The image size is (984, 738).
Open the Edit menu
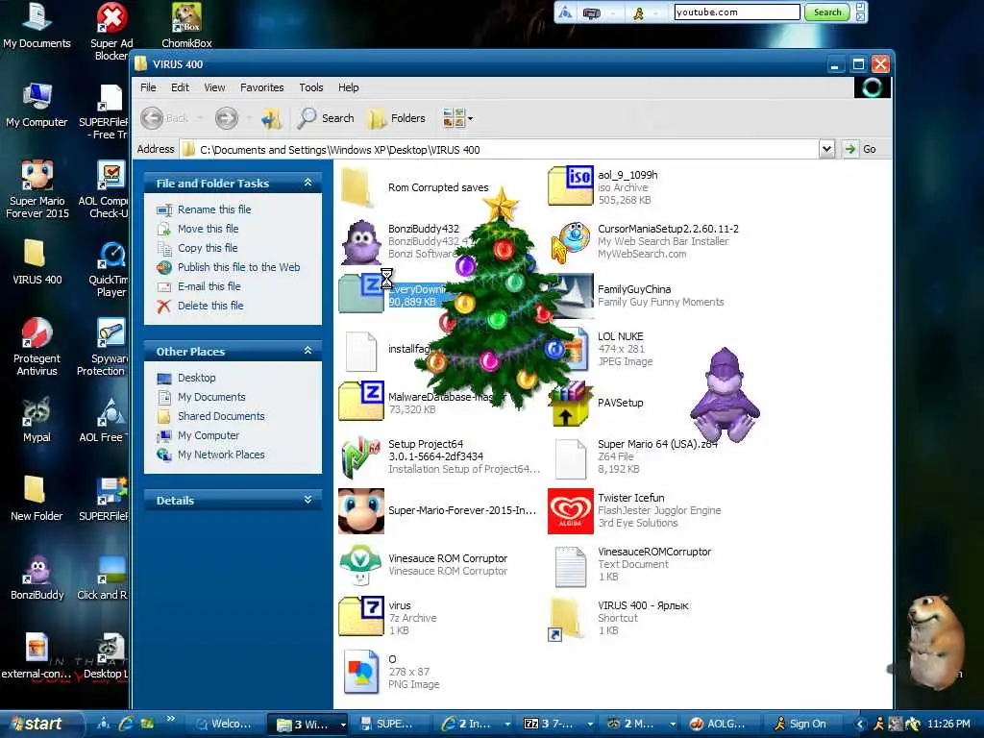pyautogui.click(x=180, y=87)
